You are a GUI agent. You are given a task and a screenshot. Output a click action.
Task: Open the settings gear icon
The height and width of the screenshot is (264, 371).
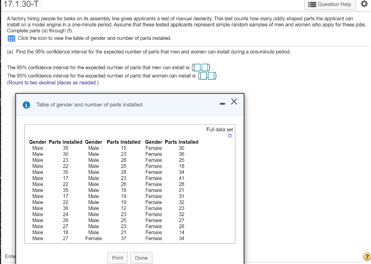[x=364, y=4]
